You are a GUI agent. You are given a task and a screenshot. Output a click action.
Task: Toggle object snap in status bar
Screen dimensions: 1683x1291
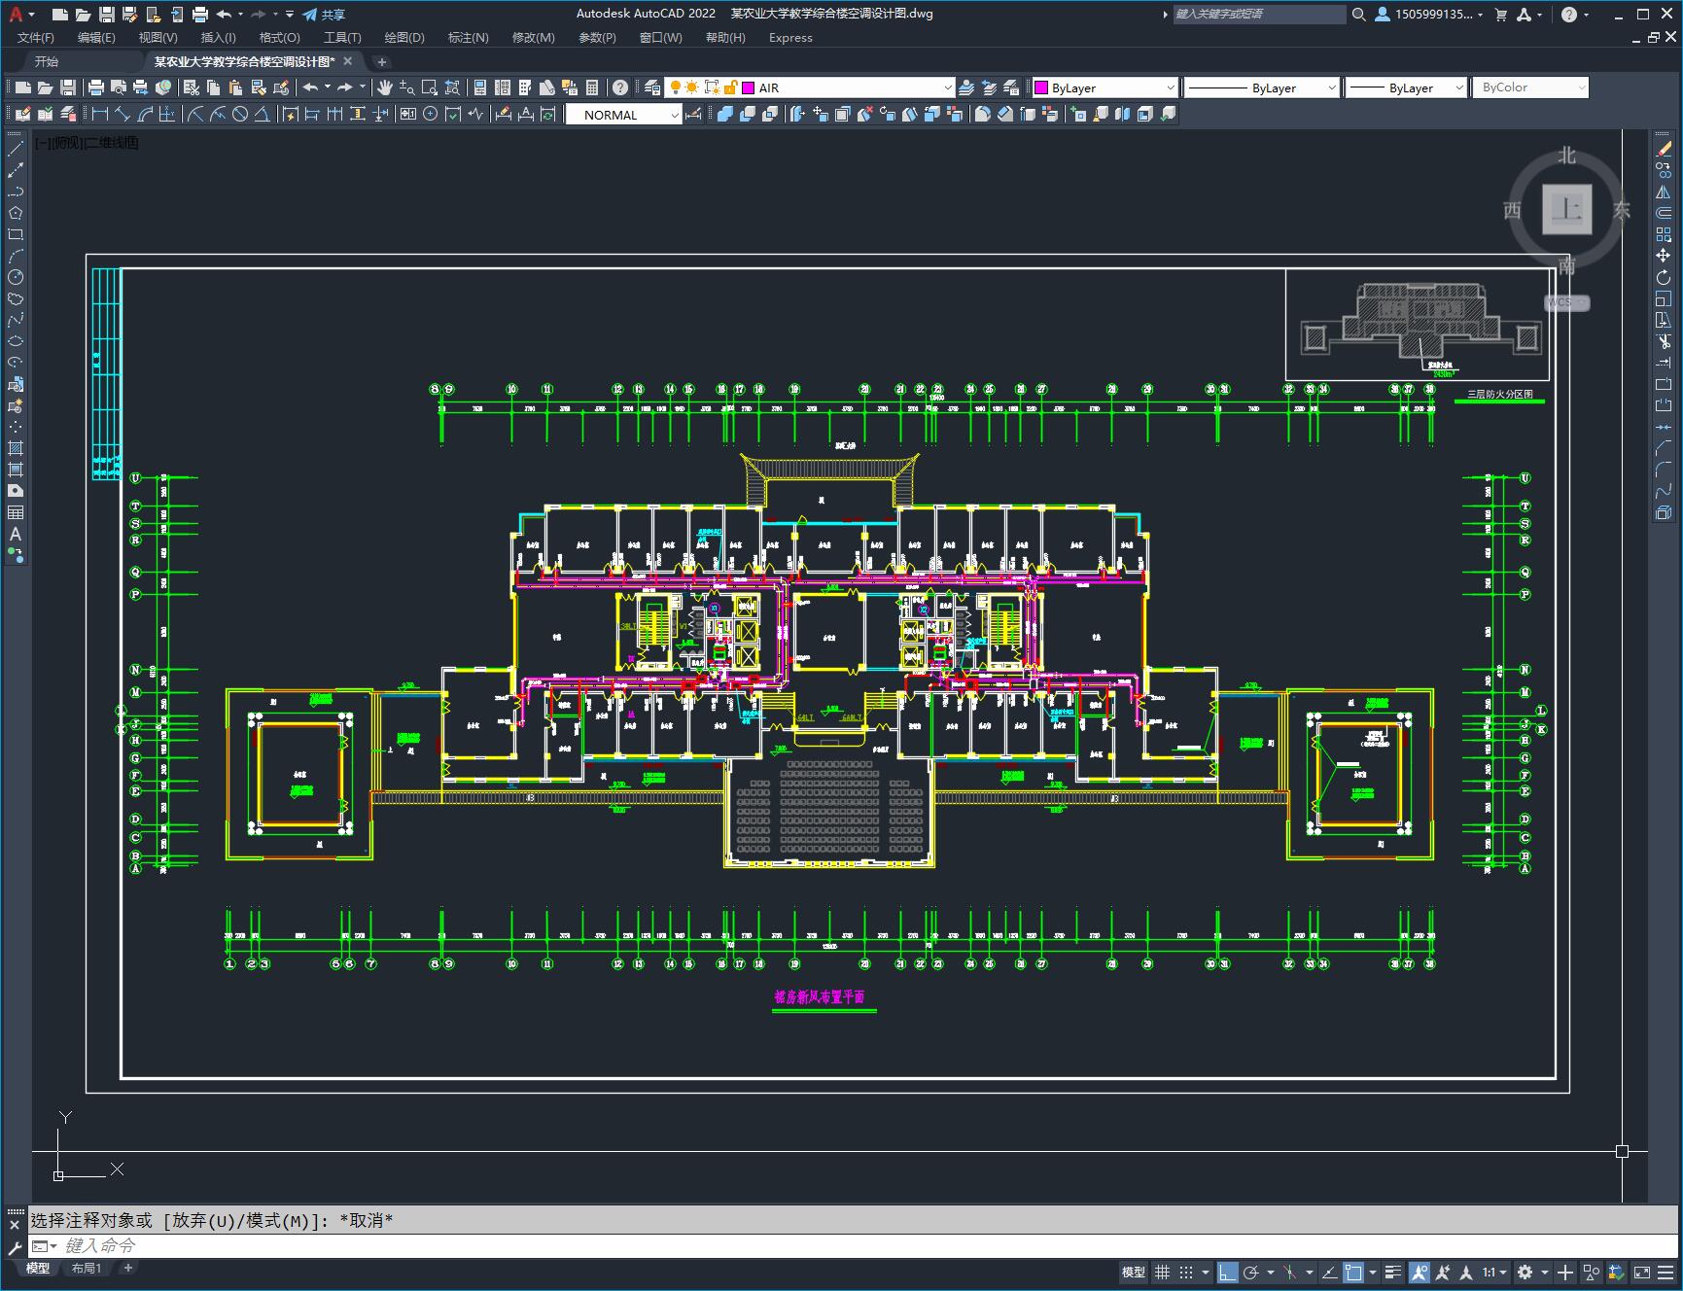pyautogui.click(x=1354, y=1272)
